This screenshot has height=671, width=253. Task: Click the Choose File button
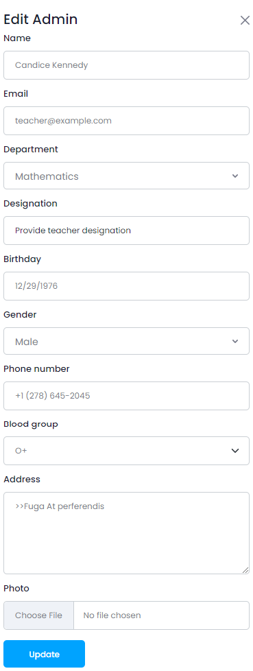38,615
